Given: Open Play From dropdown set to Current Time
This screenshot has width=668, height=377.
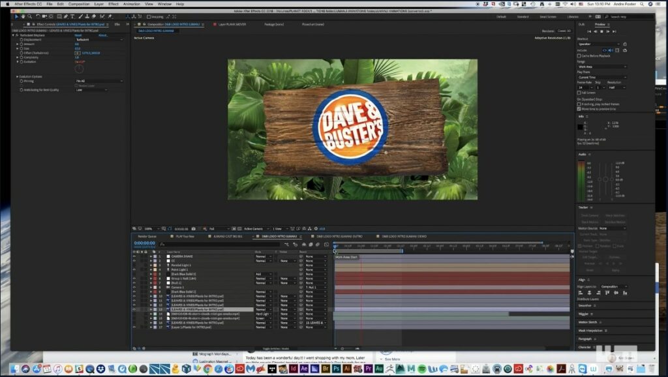Looking at the screenshot, I should (602, 78).
